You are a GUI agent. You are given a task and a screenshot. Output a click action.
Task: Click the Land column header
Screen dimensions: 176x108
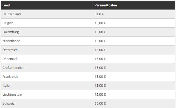[x=47, y=5]
